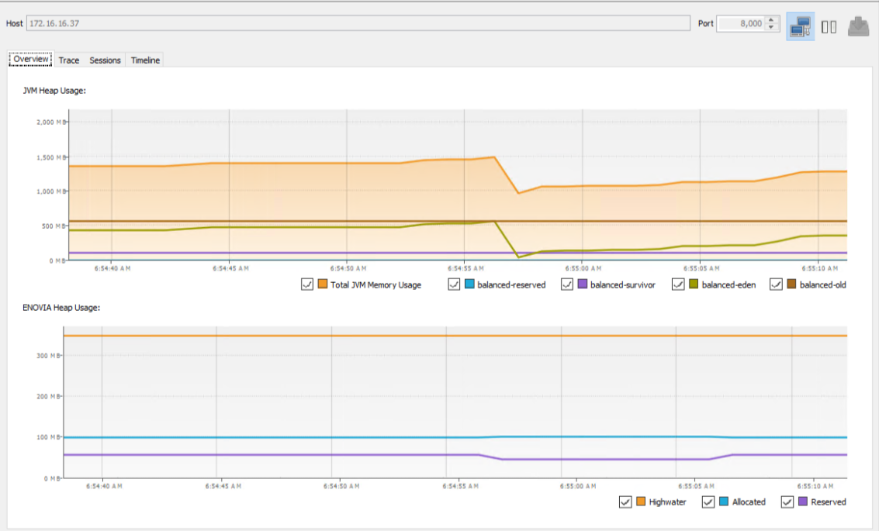
Task: Disable the balanced-eden checkbox
Action: click(678, 284)
